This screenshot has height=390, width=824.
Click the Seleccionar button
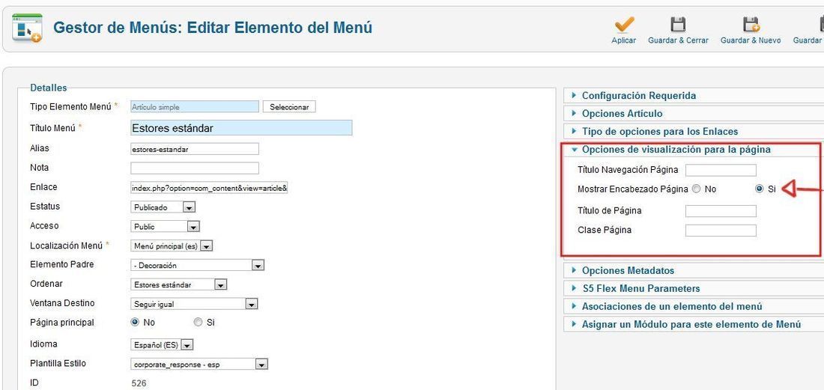click(289, 107)
